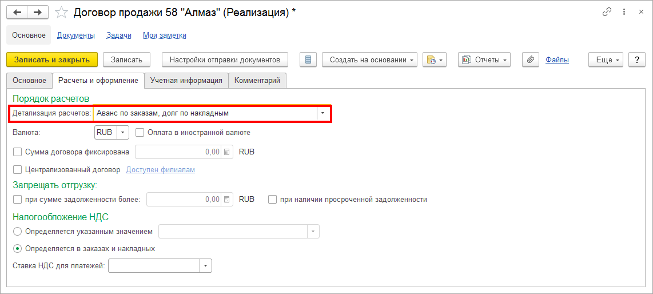Expand the "Детализация расчетов" dropdown
653x294 pixels.
coord(323,113)
